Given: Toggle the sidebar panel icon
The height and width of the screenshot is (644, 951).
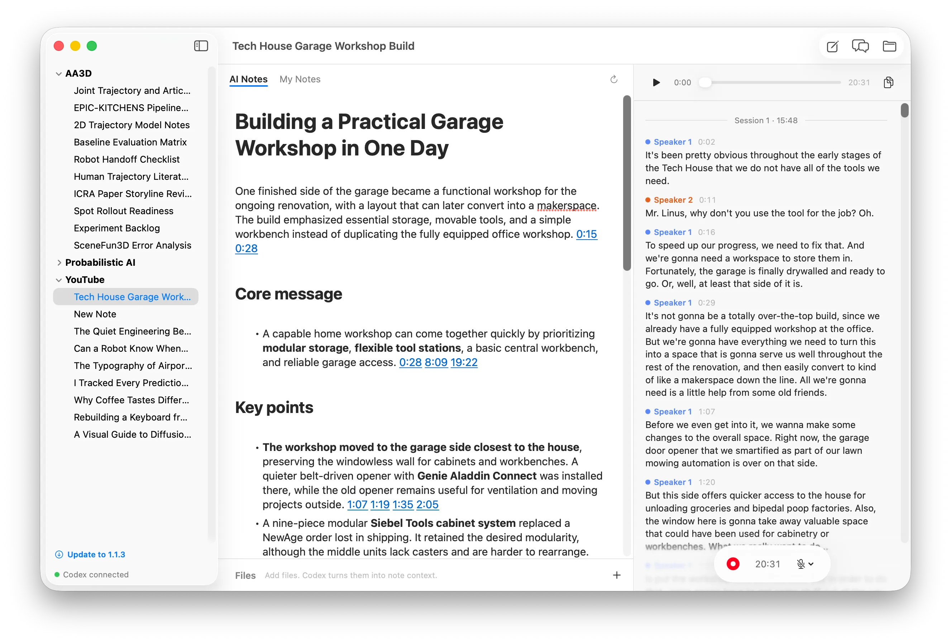Looking at the screenshot, I should (x=201, y=46).
